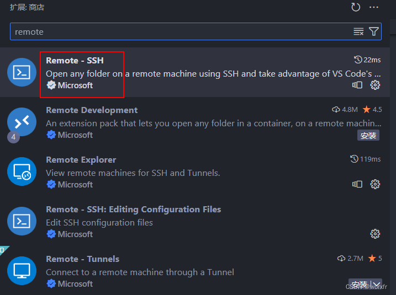Click Remote Explorer remote indicator icon
The image size is (396, 295).
(357, 184)
